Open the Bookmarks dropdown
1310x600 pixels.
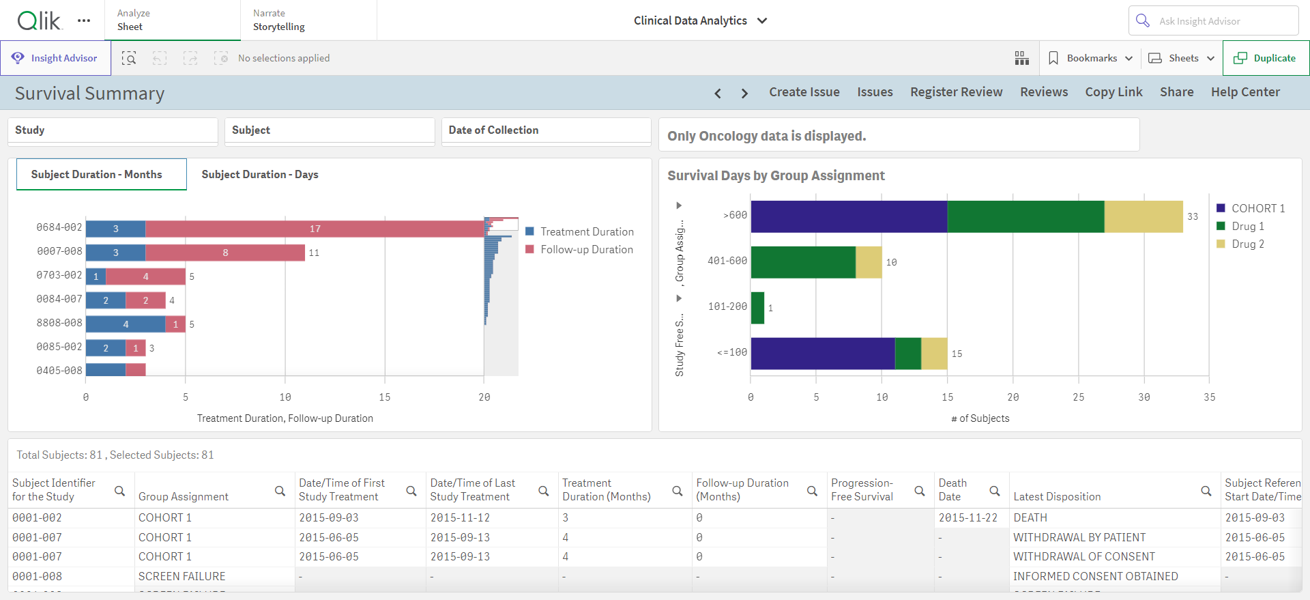(1090, 58)
